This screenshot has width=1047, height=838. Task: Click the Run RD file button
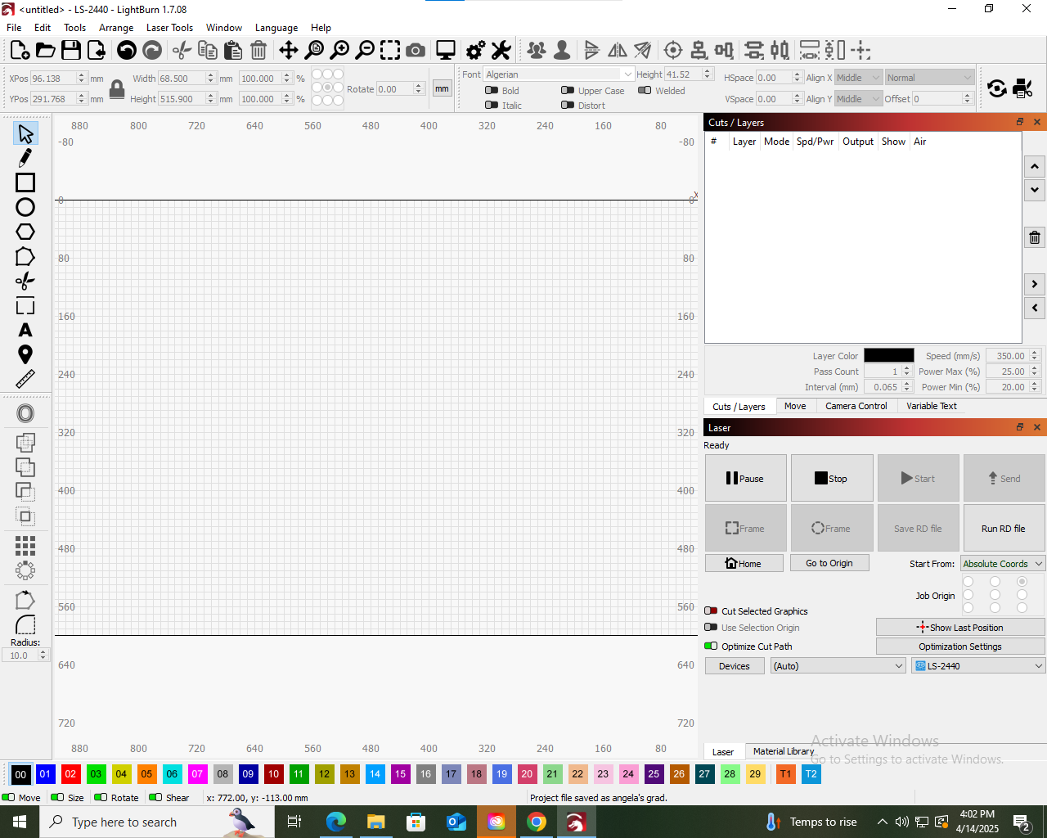[1004, 528]
